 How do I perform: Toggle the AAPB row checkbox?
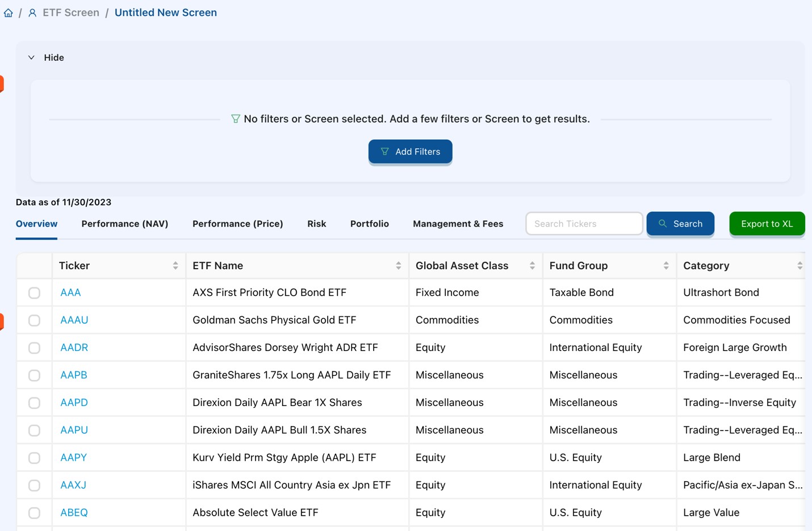tap(34, 375)
